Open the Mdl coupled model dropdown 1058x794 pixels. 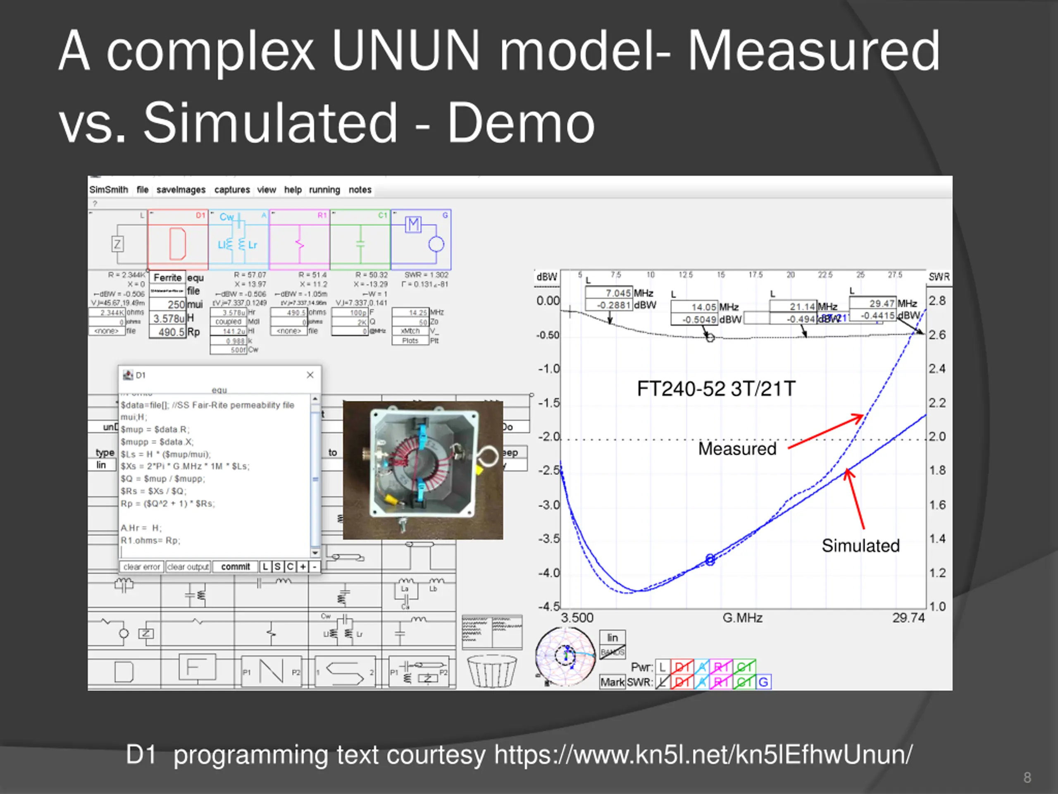[228, 322]
